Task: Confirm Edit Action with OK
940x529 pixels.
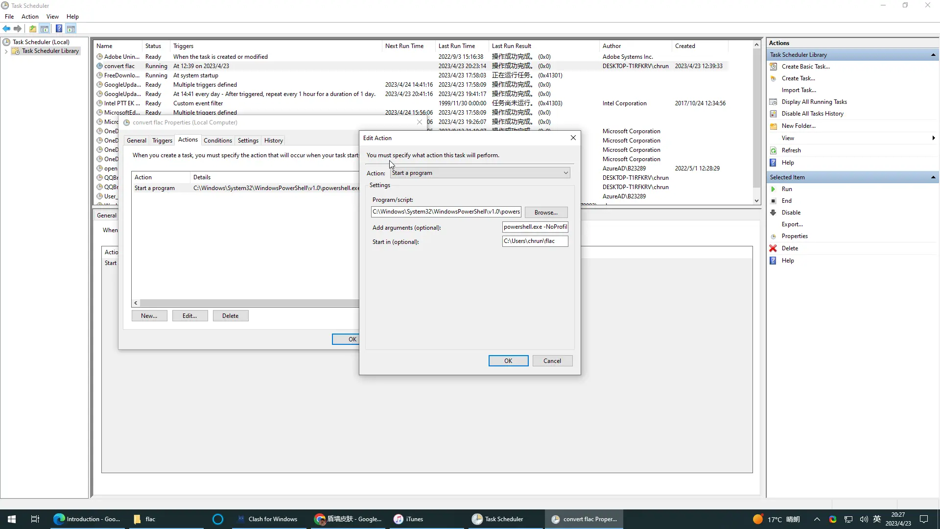Action: pyautogui.click(x=508, y=361)
